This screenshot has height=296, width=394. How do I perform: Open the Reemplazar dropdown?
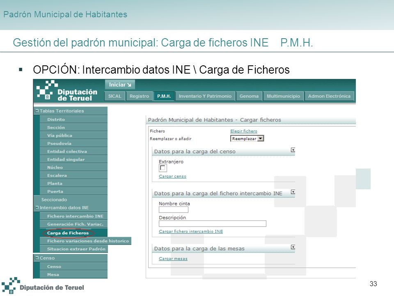pos(247,139)
